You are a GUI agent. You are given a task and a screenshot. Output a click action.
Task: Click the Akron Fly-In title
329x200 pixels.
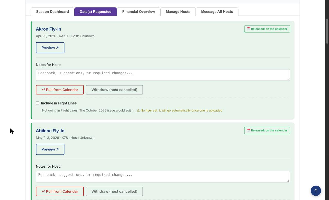click(49, 29)
